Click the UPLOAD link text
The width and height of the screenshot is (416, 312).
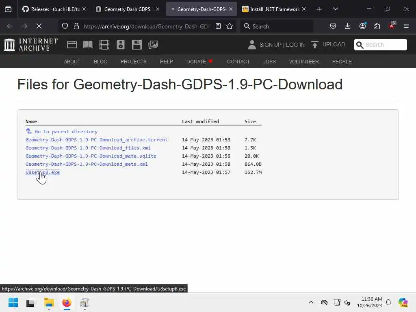[x=334, y=45]
